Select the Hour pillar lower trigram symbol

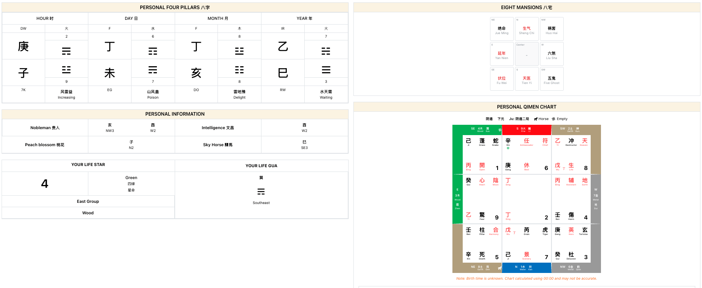click(x=67, y=70)
